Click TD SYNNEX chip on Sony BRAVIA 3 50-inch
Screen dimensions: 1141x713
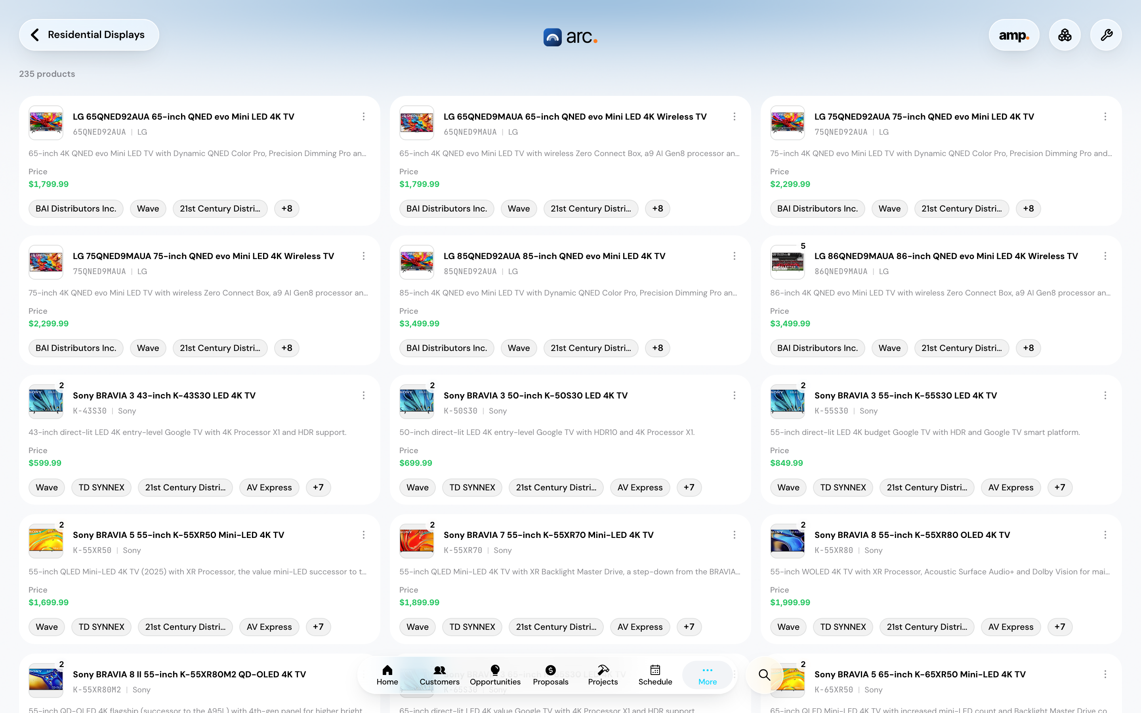pos(472,488)
